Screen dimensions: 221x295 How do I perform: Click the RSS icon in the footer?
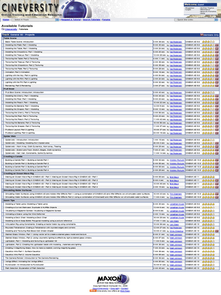(x=93, y=291)
